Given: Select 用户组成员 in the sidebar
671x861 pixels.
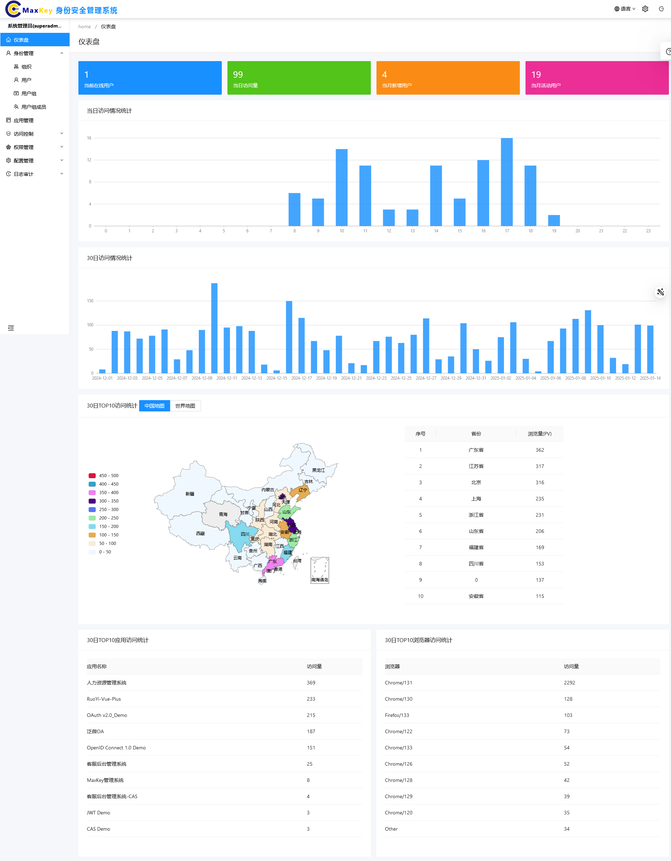Looking at the screenshot, I should (34, 107).
